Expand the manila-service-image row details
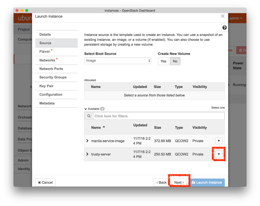Viewport: 260px width, 206px height. click(87, 141)
